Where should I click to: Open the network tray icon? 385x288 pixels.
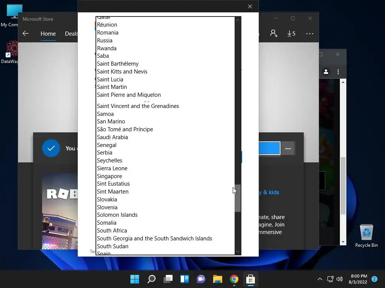pyautogui.click(x=330, y=279)
